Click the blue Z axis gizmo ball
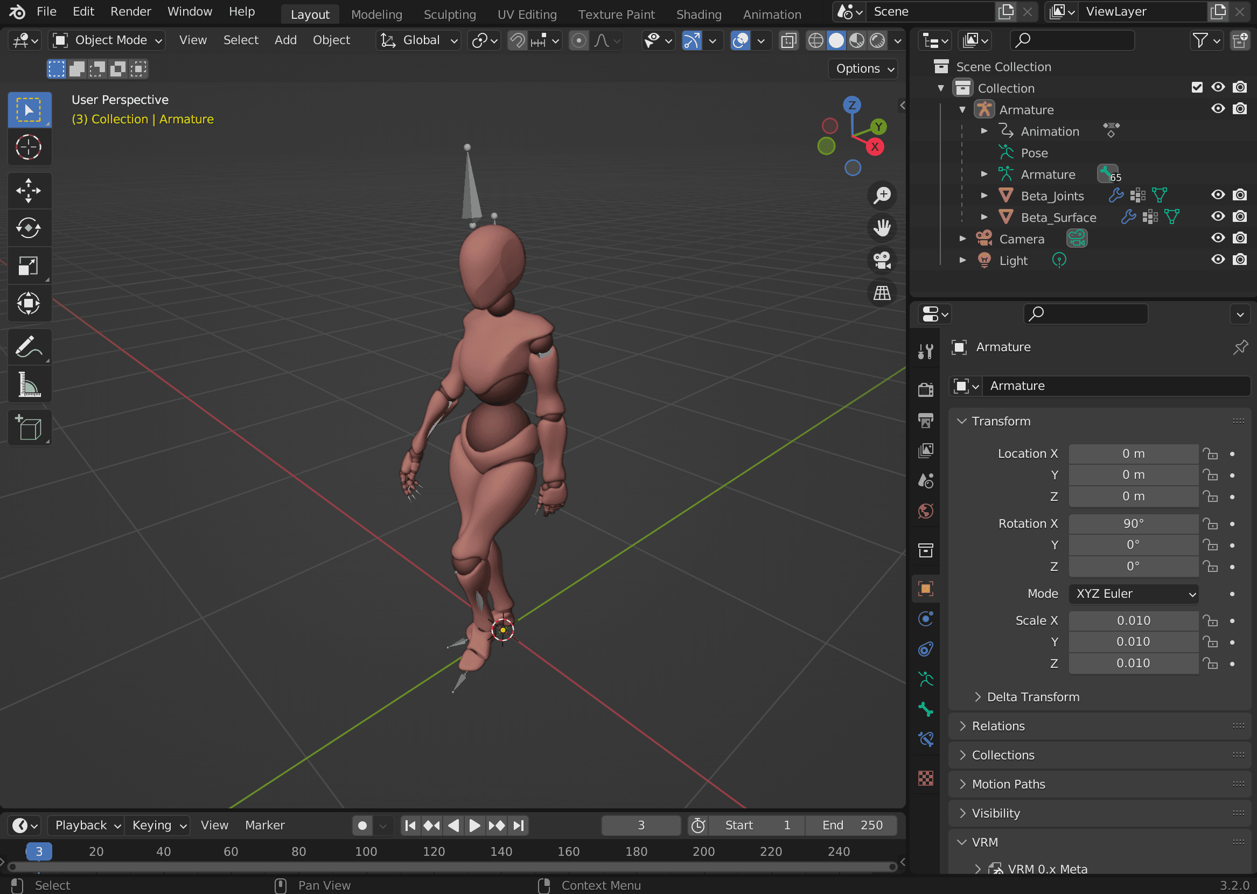This screenshot has width=1257, height=894. 852,104
